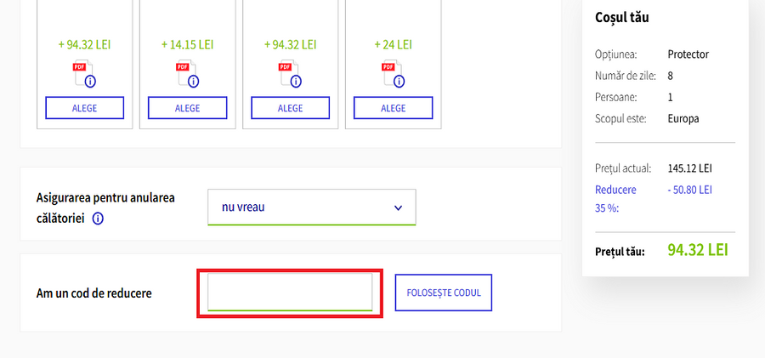The width and height of the screenshot is (765, 358).
Task: Choose the +14.15 LEI option with ALEGE
Action: tap(188, 108)
